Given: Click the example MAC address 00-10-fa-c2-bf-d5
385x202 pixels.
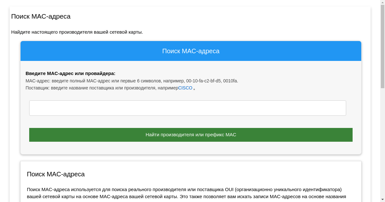Looking at the screenshot, I should (x=203, y=81).
